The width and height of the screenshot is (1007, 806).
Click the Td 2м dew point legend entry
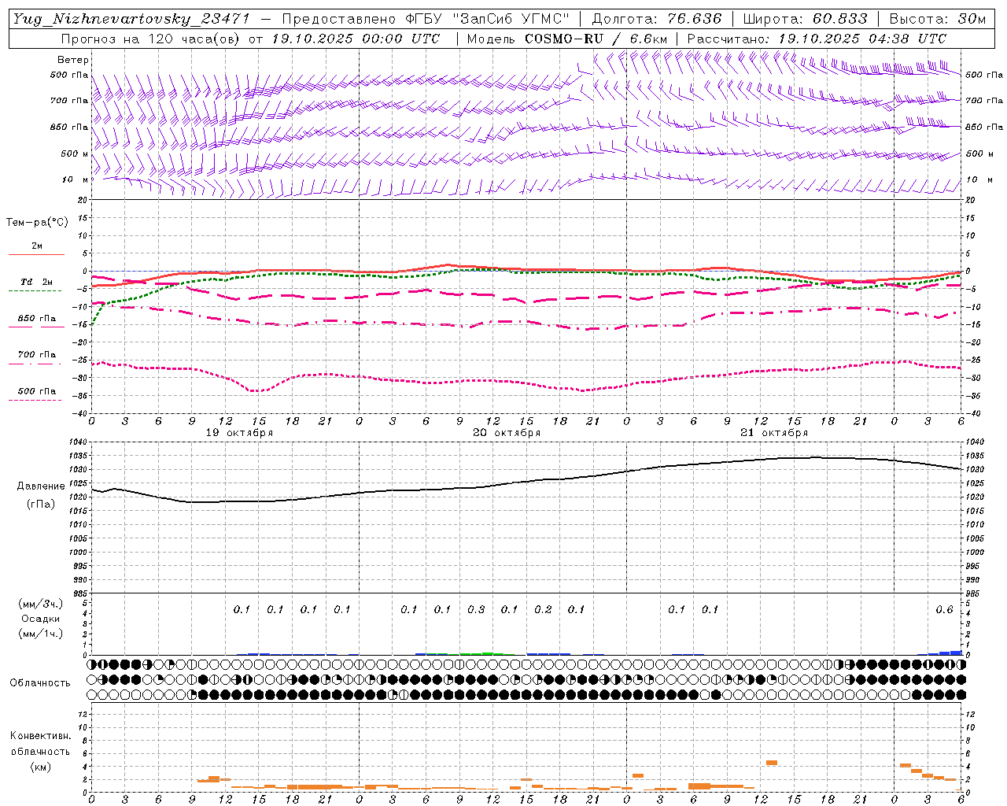point(36,282)
